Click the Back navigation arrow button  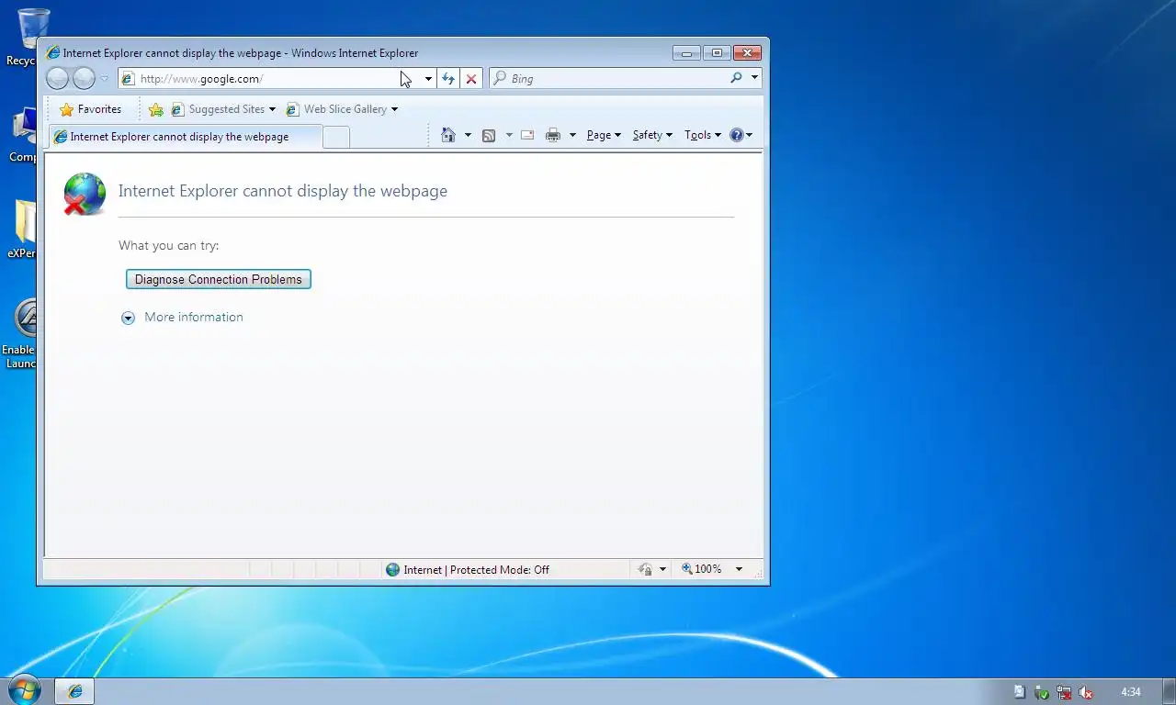coord(57,79)
